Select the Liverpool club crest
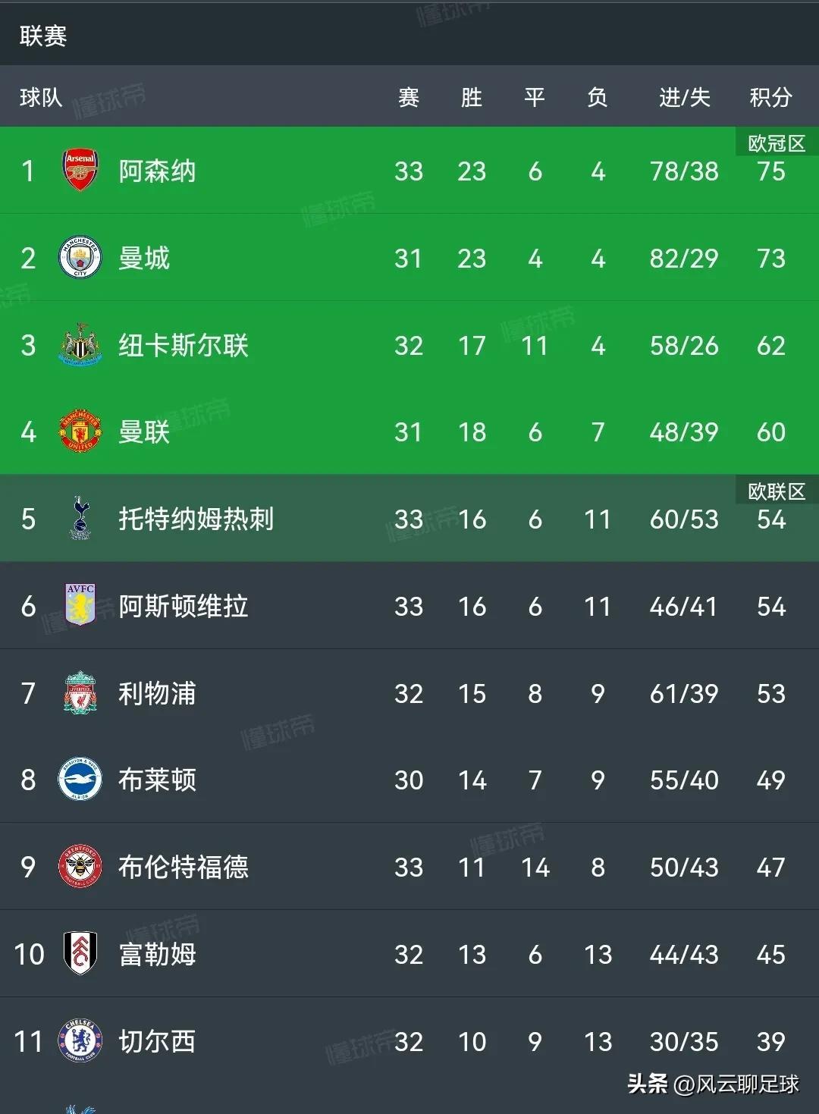The image size is (819, 1114). (x=80, y=692)
